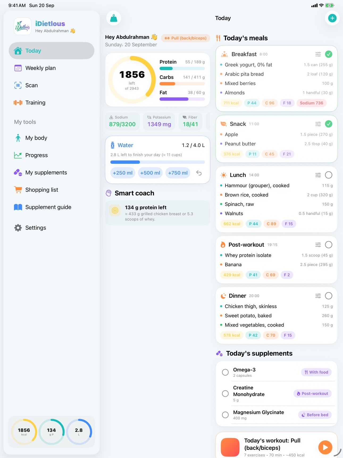Tap the sidebar 134 g P ring

[51, 432]
